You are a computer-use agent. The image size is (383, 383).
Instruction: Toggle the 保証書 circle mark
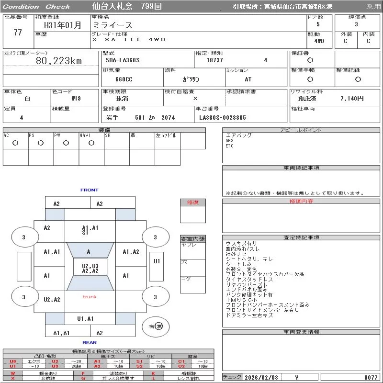(x=310, y=60)
